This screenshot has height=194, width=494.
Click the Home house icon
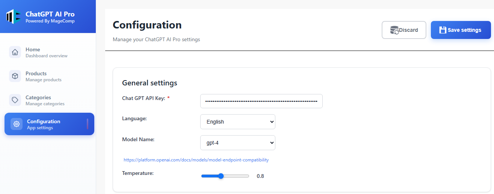click(15, 52)
